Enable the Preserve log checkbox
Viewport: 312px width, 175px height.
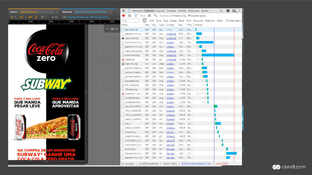(x=171, y=16)
